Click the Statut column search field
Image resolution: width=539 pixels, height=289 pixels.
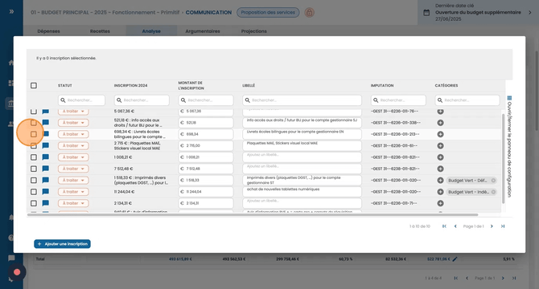click(x=81, y=100)
